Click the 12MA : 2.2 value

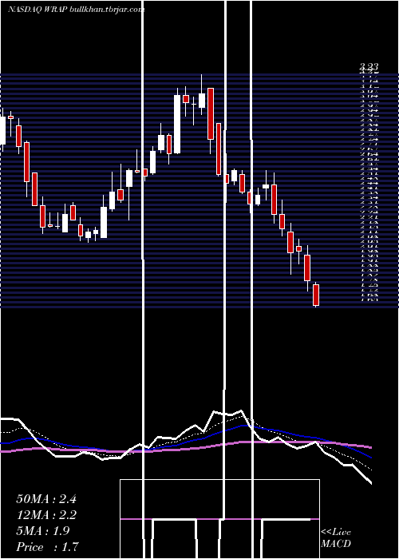pyautogui.click(x=46, y=515)
